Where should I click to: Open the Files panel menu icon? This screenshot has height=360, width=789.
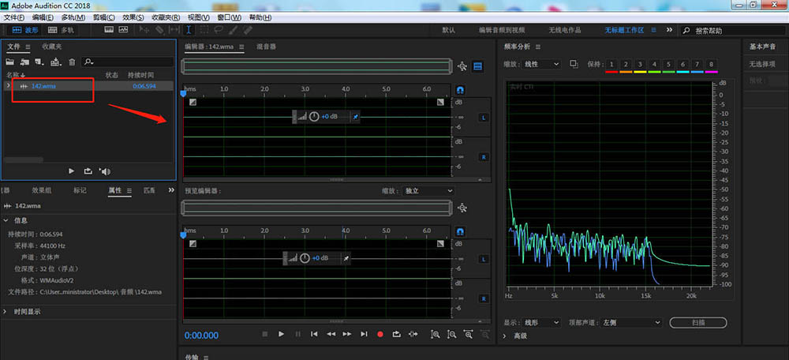(x=28, y=47)
